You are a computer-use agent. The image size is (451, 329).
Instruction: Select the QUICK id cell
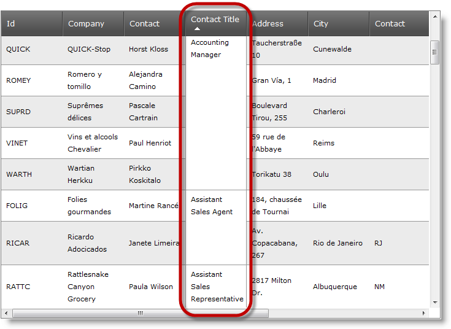[32, 50]
